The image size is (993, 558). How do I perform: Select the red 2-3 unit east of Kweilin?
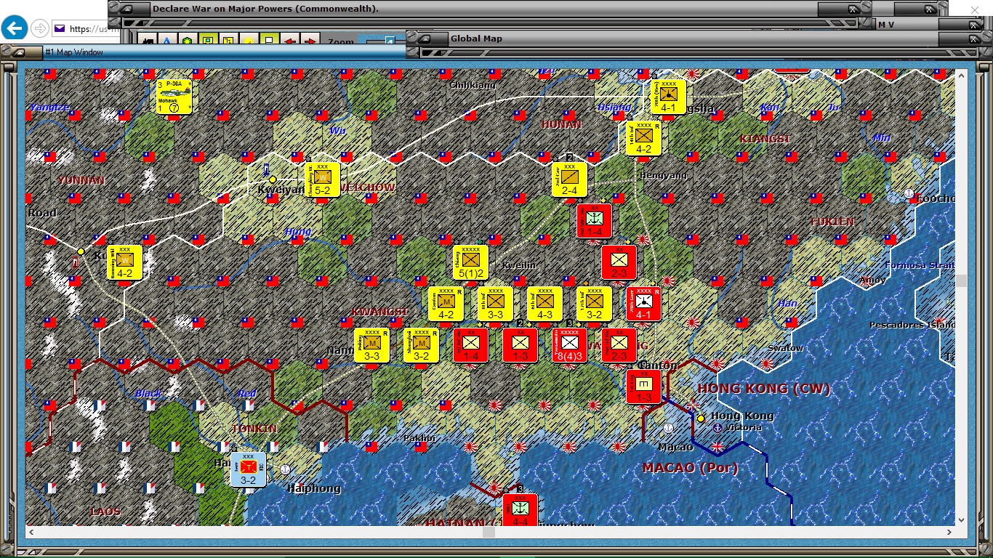coord(619,262)
